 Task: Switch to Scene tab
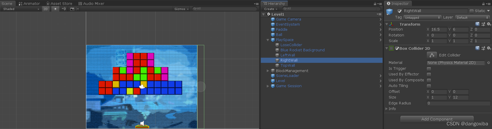(x=7, y=4)
